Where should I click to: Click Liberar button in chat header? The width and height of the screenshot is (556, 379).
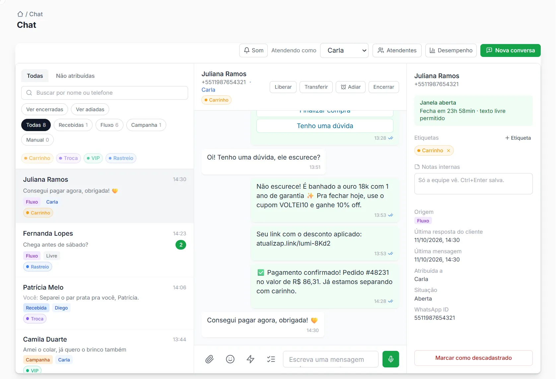coord(283,87)
